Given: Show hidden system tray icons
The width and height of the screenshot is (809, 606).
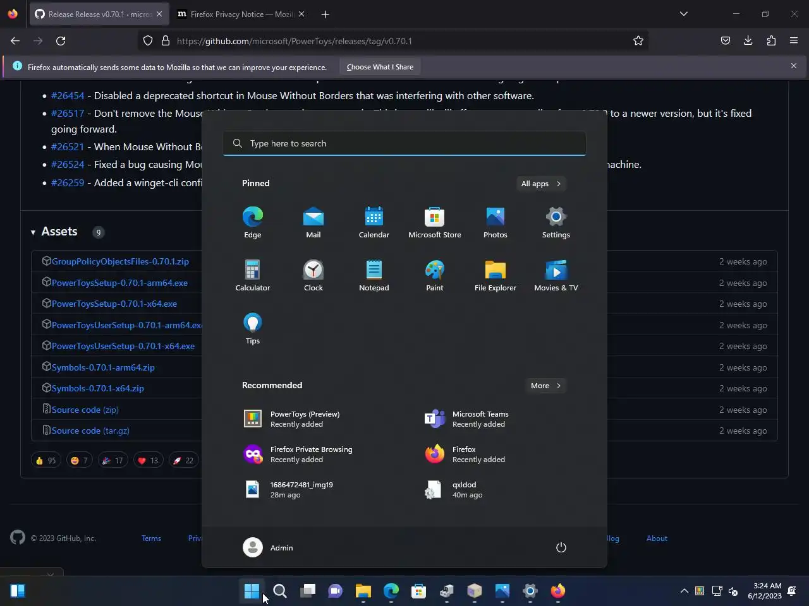Looking at the screenshot, I should pos(684,591).
